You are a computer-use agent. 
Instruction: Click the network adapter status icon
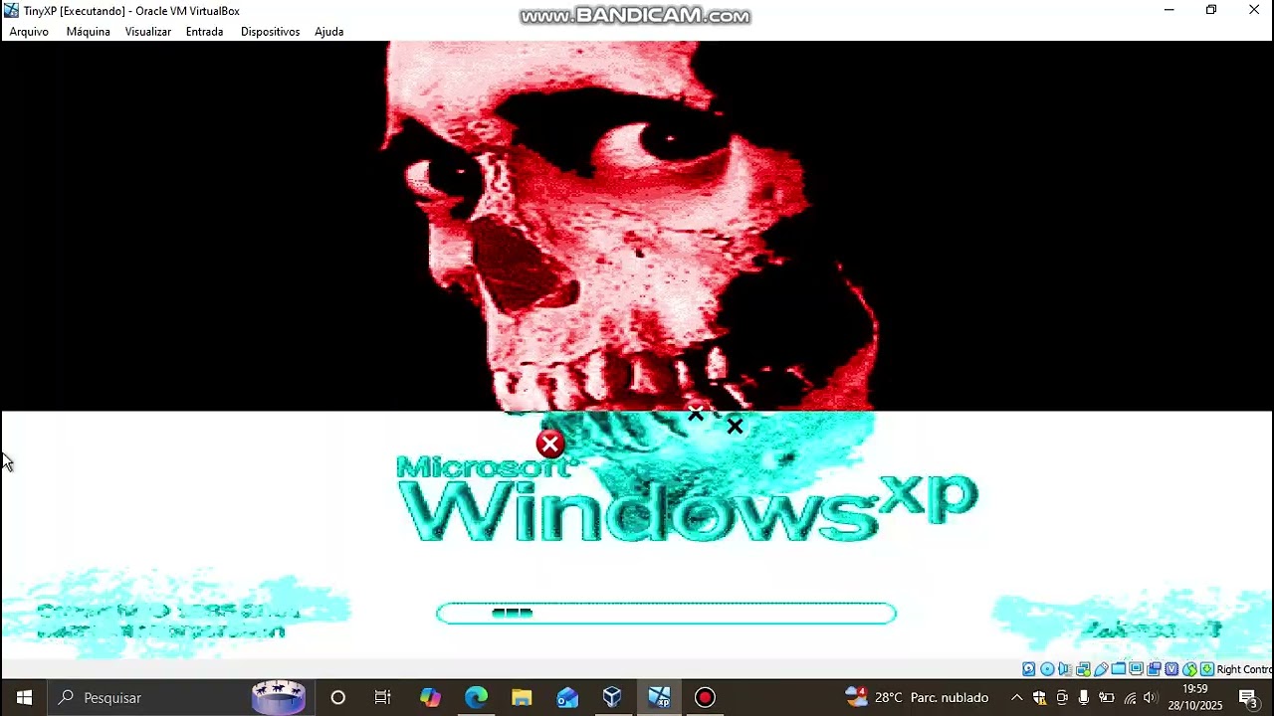click(x=1083, y=669)
